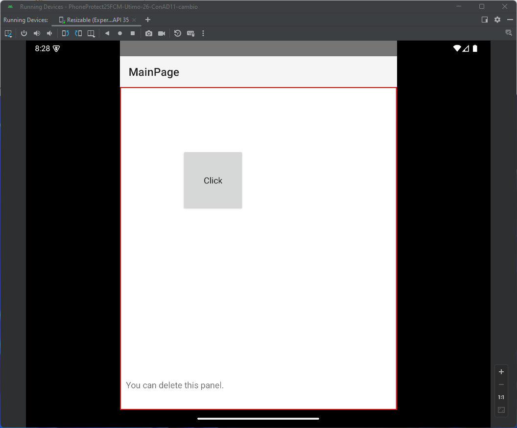Viewport: 517px width, 428px height.
Task: Open Running Devices settings gear
Action: point(497,20)
